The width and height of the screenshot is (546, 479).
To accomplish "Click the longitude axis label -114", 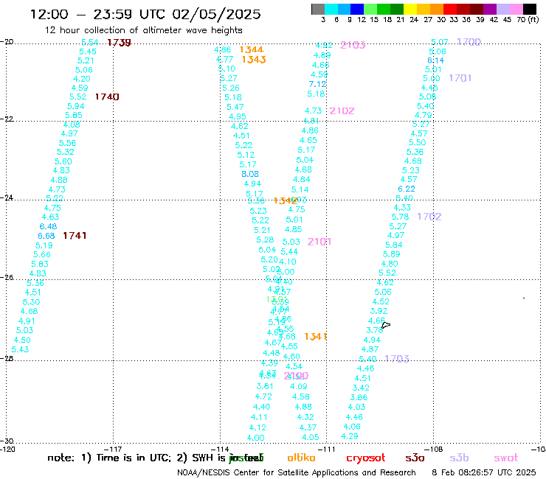I will (220, 449).
